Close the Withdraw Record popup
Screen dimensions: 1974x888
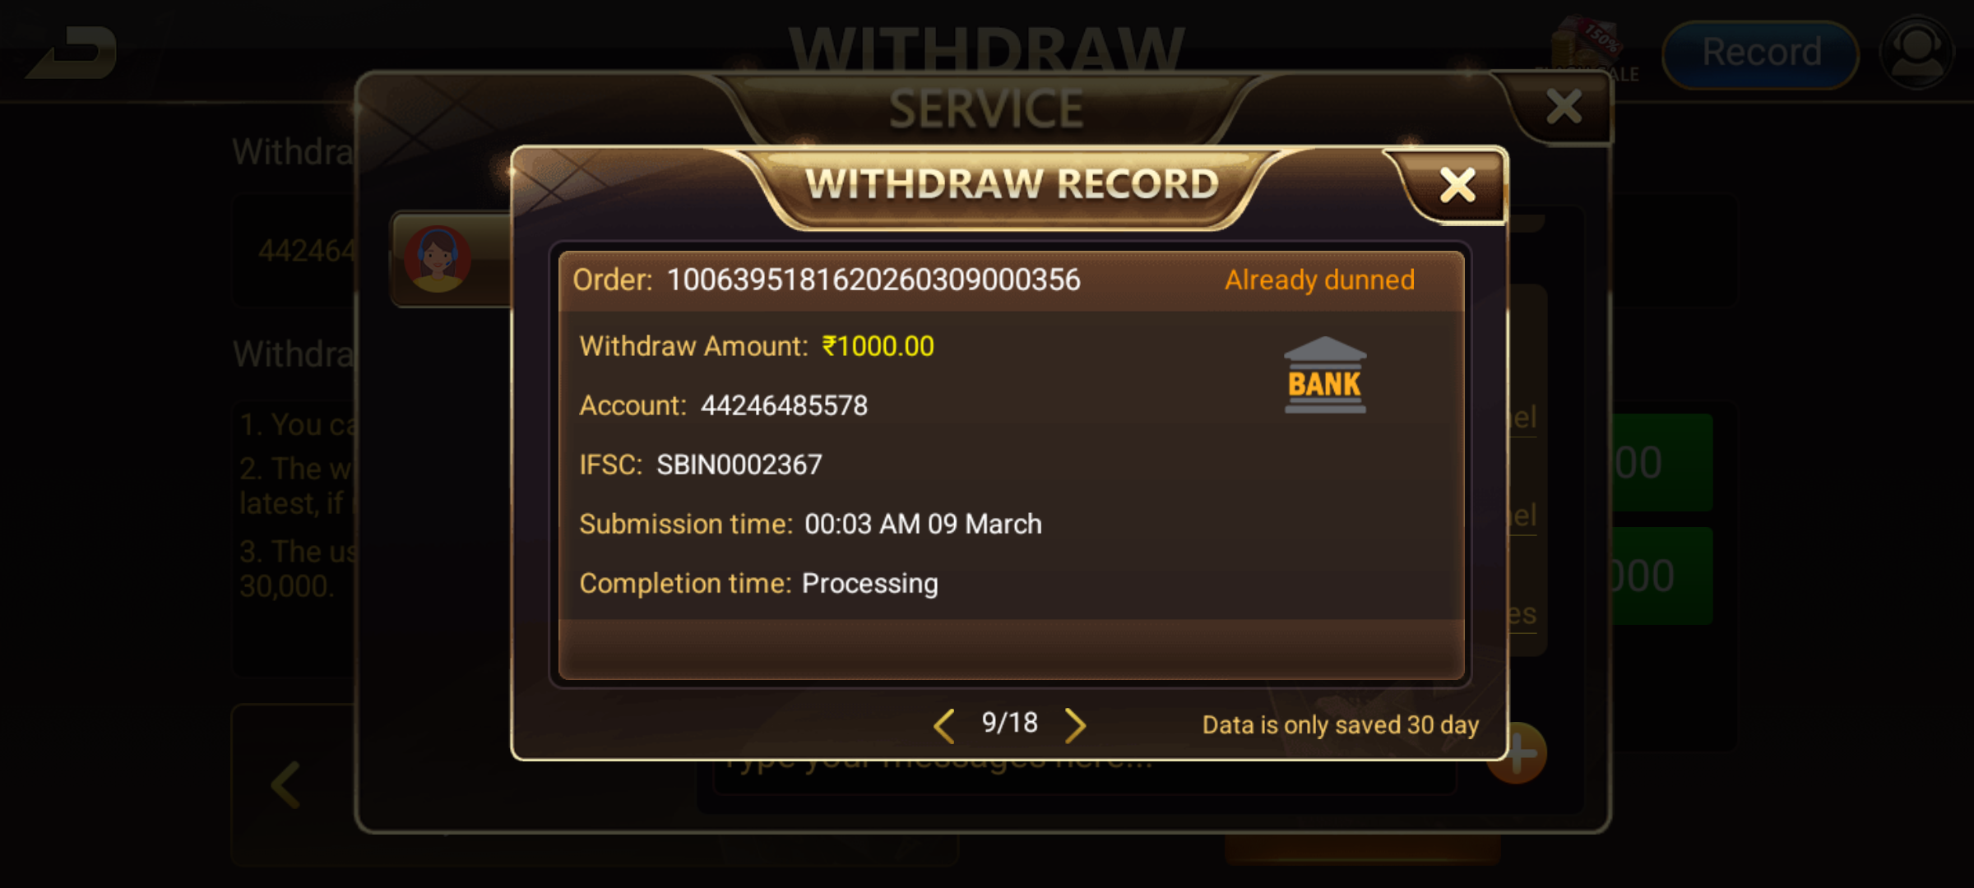tap(1457, 185)
